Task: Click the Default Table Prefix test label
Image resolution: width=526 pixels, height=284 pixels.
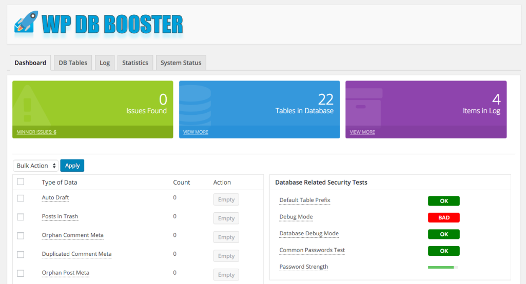Action: 305,200
